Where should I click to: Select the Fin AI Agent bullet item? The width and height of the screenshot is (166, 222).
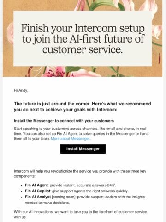click(x=70, y=185)
